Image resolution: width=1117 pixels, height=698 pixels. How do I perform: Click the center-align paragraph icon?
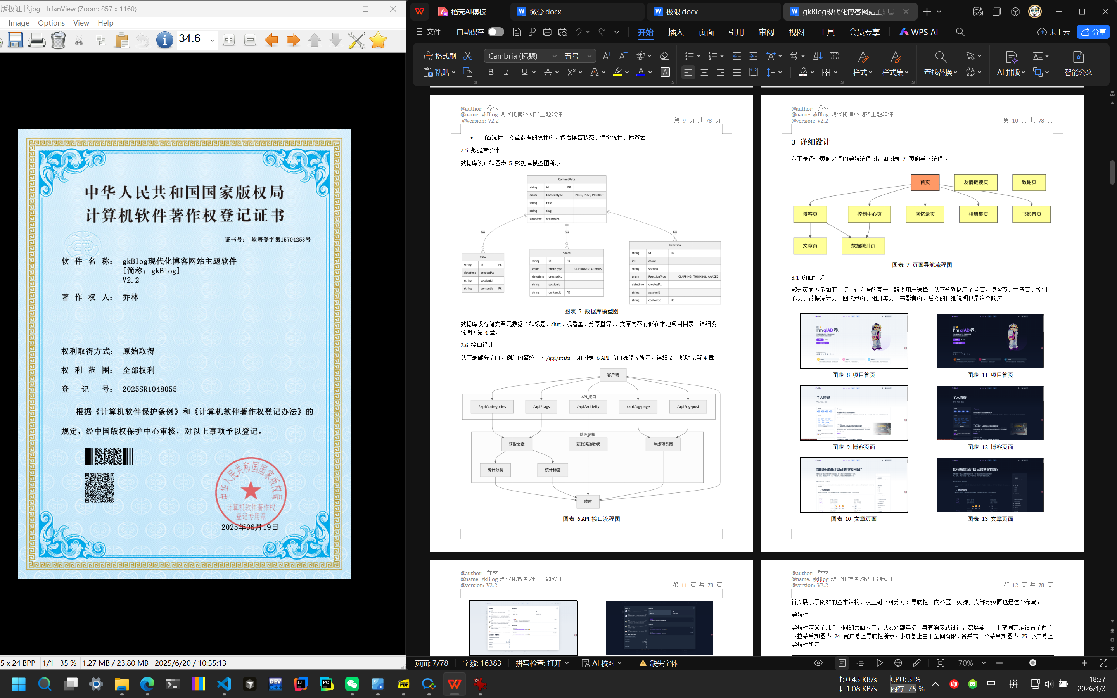tap(704, 72)
